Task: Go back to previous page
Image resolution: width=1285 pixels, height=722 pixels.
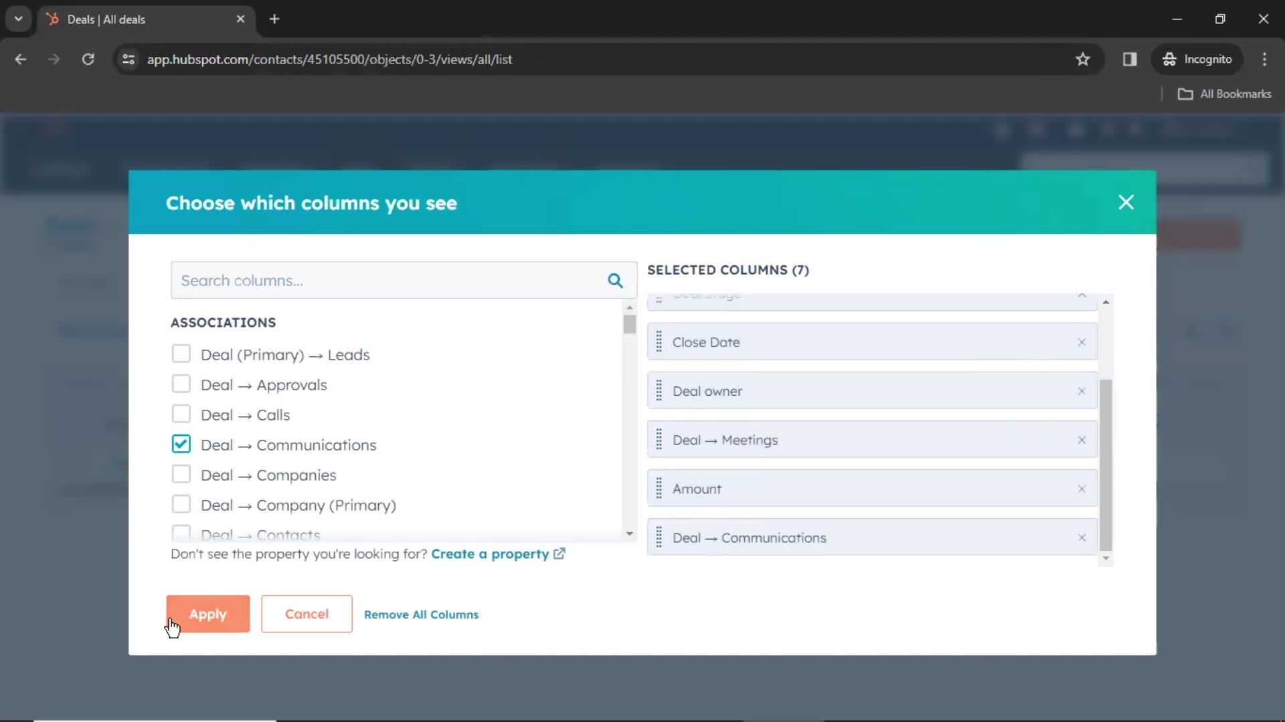Action: click(21, 59)
